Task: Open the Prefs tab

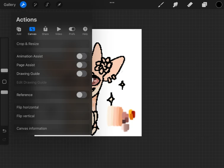Action: click(72, 31)
